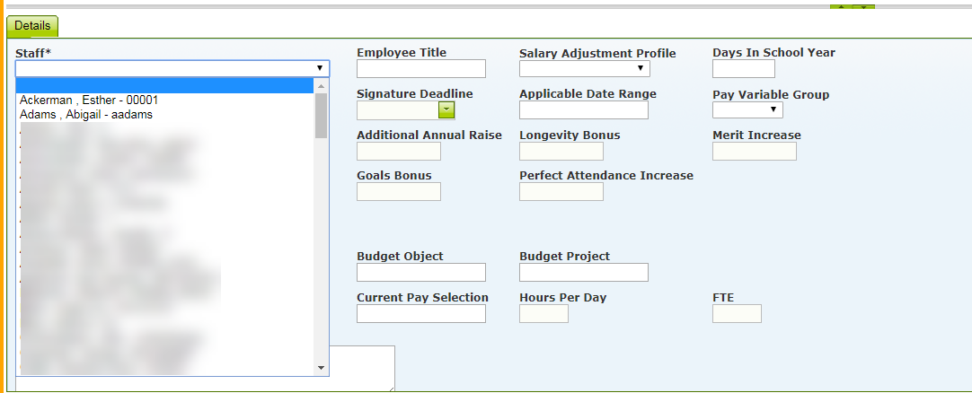This screenshot has width=972, height=393.
Task: Select the blank highlighted staff option
Action: click(165, 87)
